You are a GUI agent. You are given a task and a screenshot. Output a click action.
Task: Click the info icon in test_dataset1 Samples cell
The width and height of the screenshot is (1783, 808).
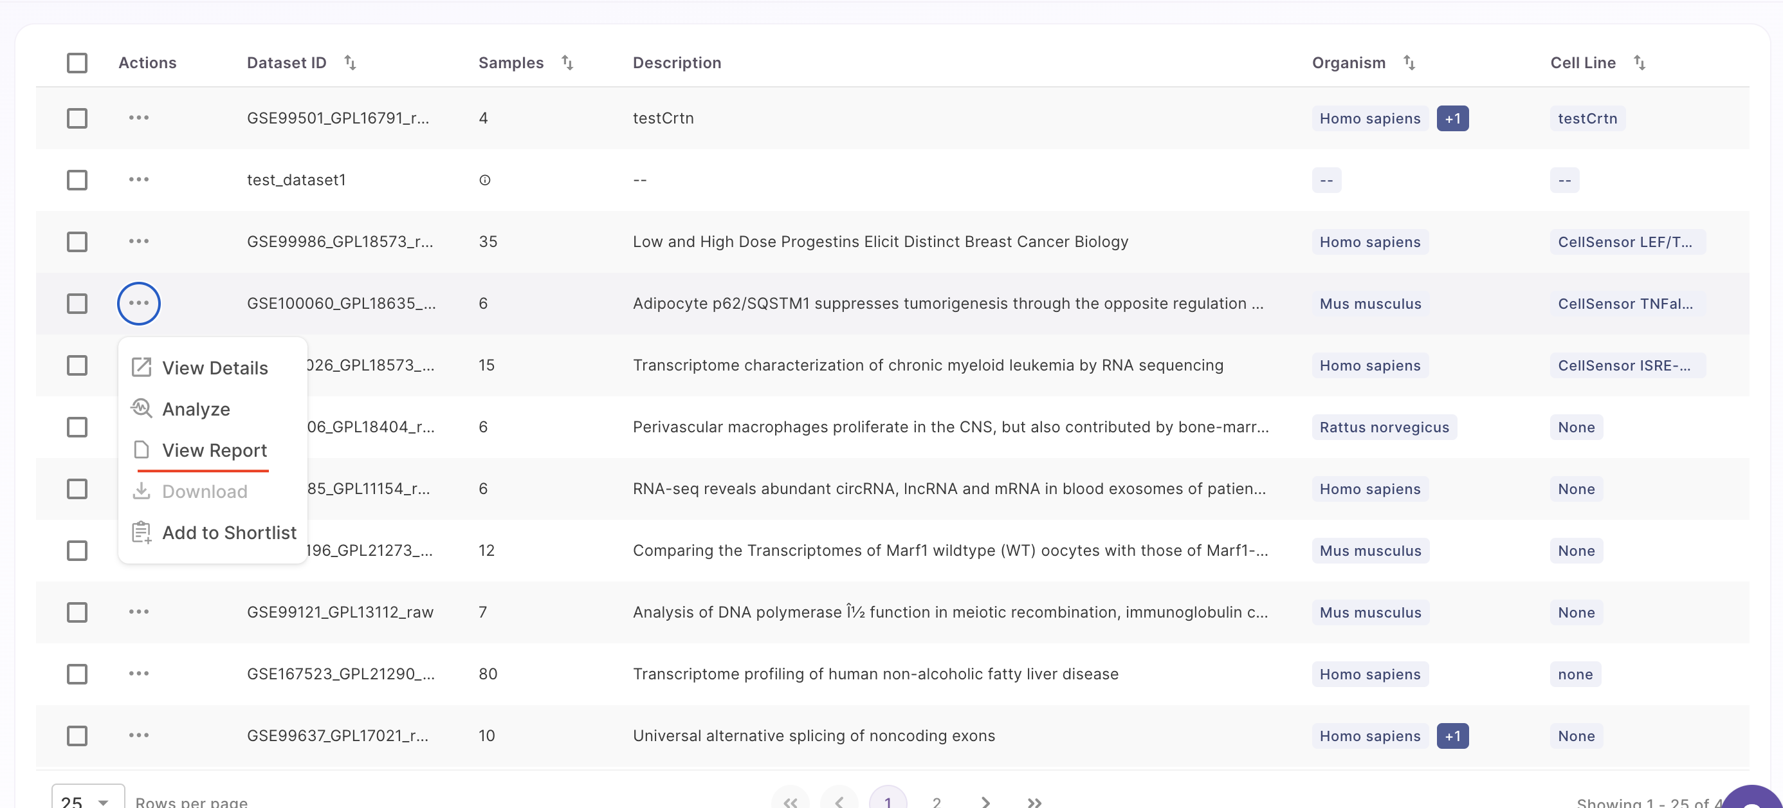[x=484, y=180]
